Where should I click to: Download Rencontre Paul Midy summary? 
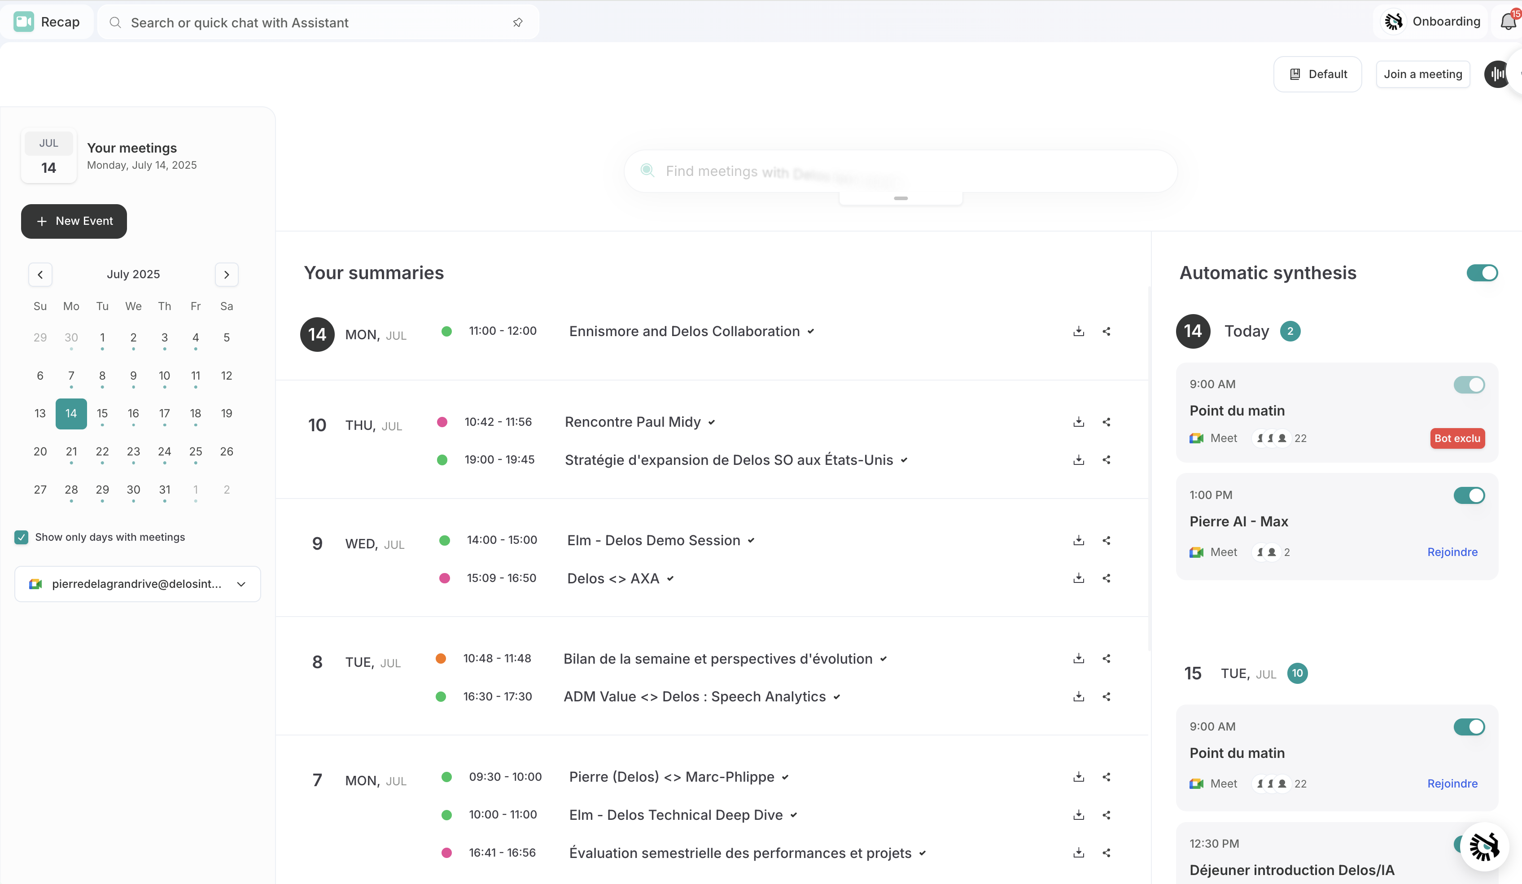(1079, 422)
